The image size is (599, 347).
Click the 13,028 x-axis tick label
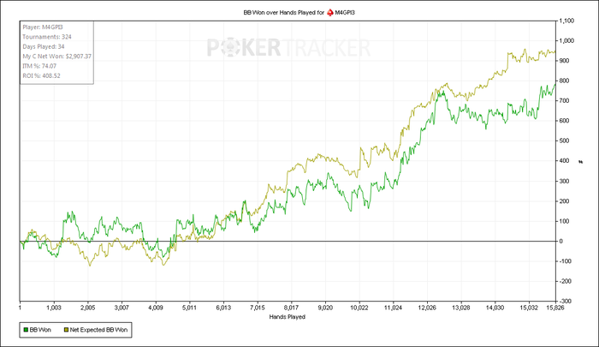461,308
